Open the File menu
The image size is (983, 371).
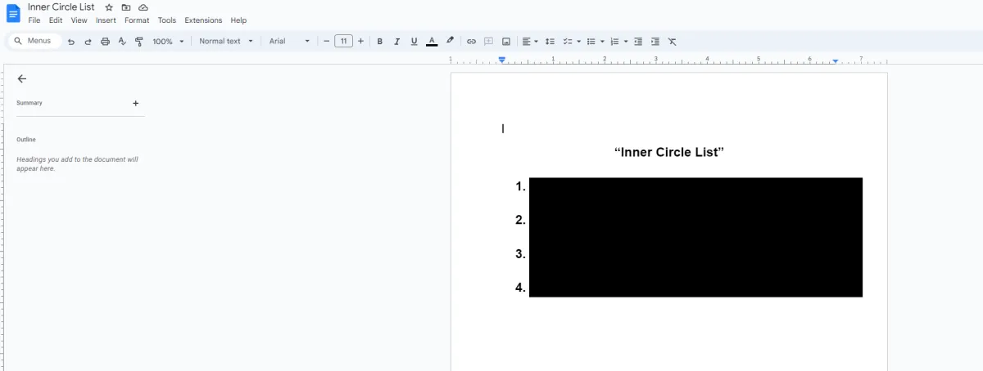[34, 20]
